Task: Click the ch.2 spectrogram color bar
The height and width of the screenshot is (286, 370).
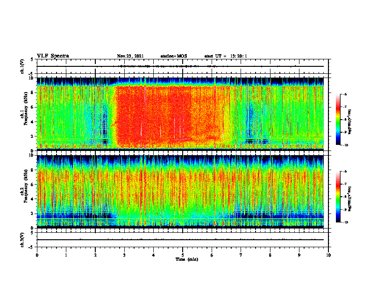Action: click(338, 197)
